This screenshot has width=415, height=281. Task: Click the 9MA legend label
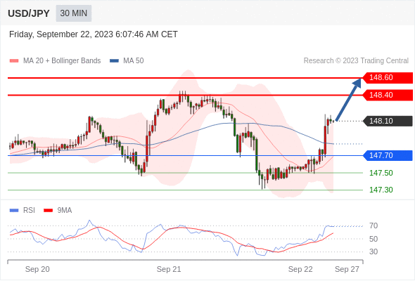pos(65,211)
